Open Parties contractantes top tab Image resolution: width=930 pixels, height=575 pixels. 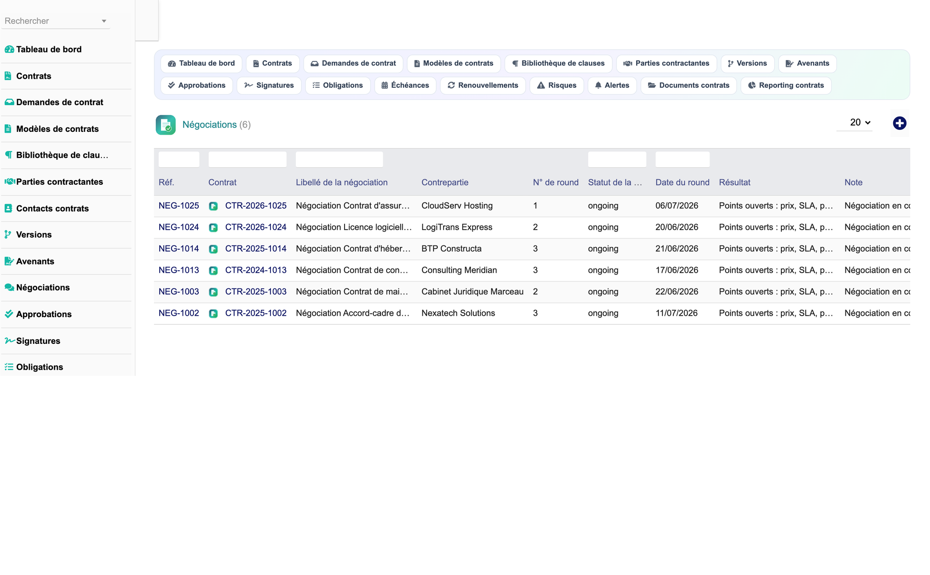[666, 64]
